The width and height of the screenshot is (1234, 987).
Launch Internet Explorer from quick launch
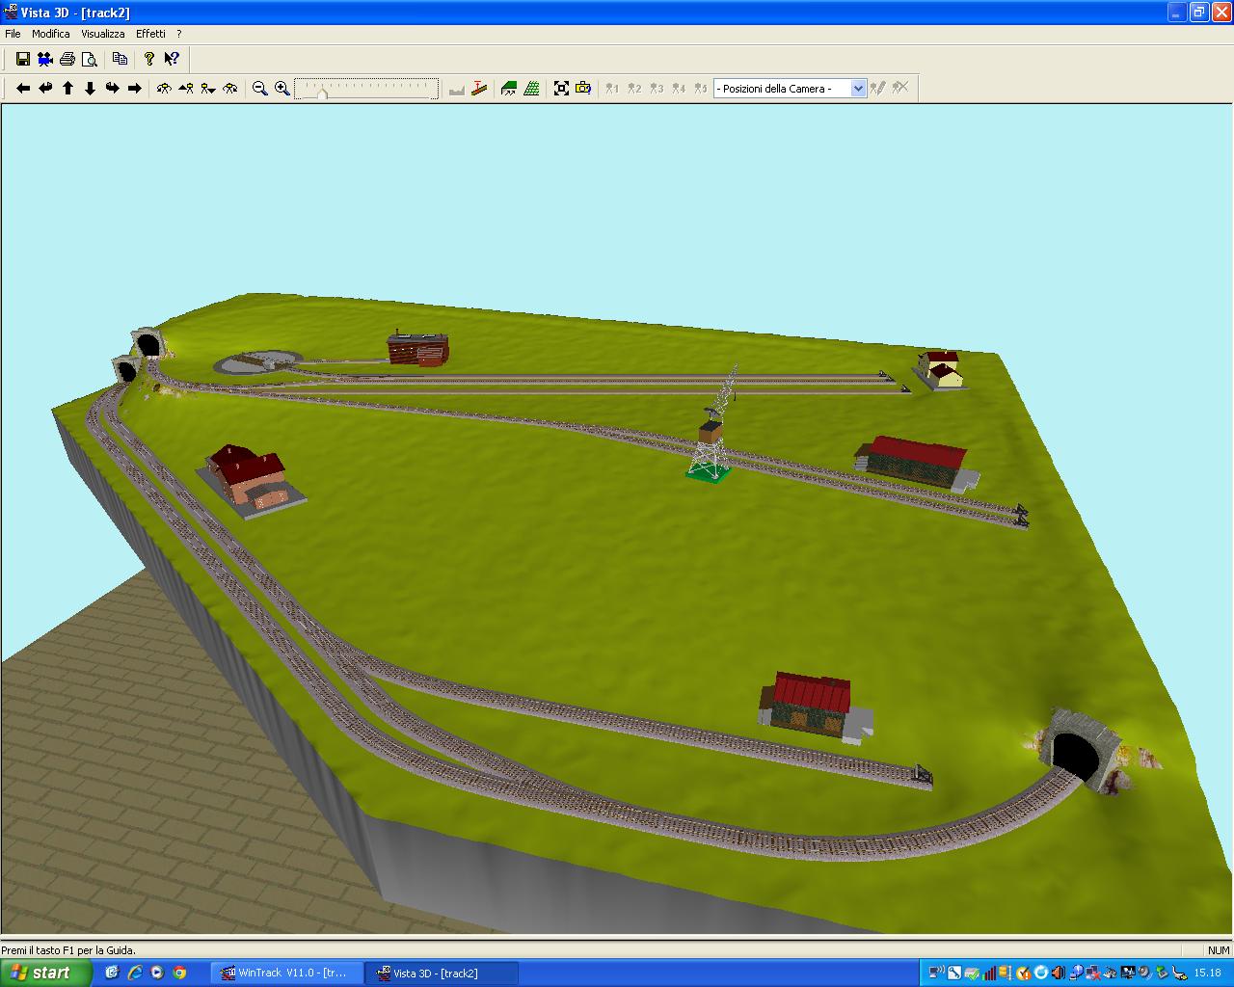pos(135,973)
